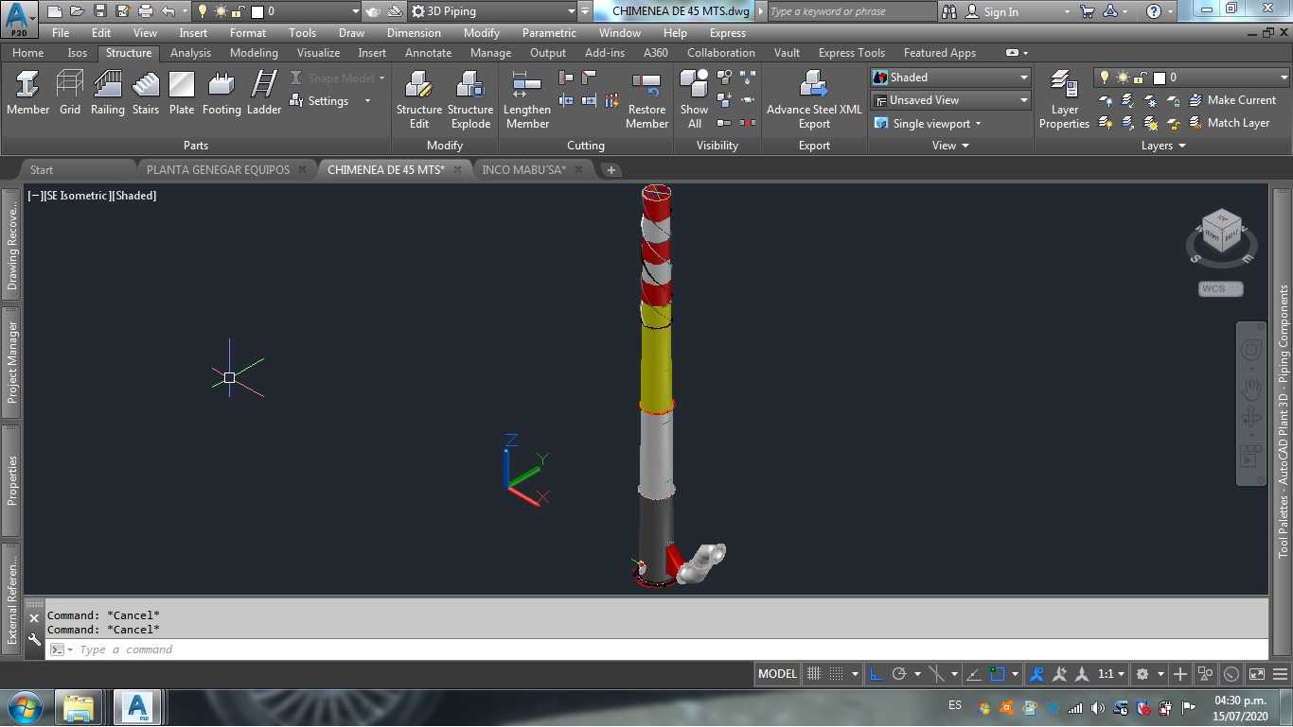The image size is (1293, 727).
Task: Expand the View panel
Action: (950, 146)
